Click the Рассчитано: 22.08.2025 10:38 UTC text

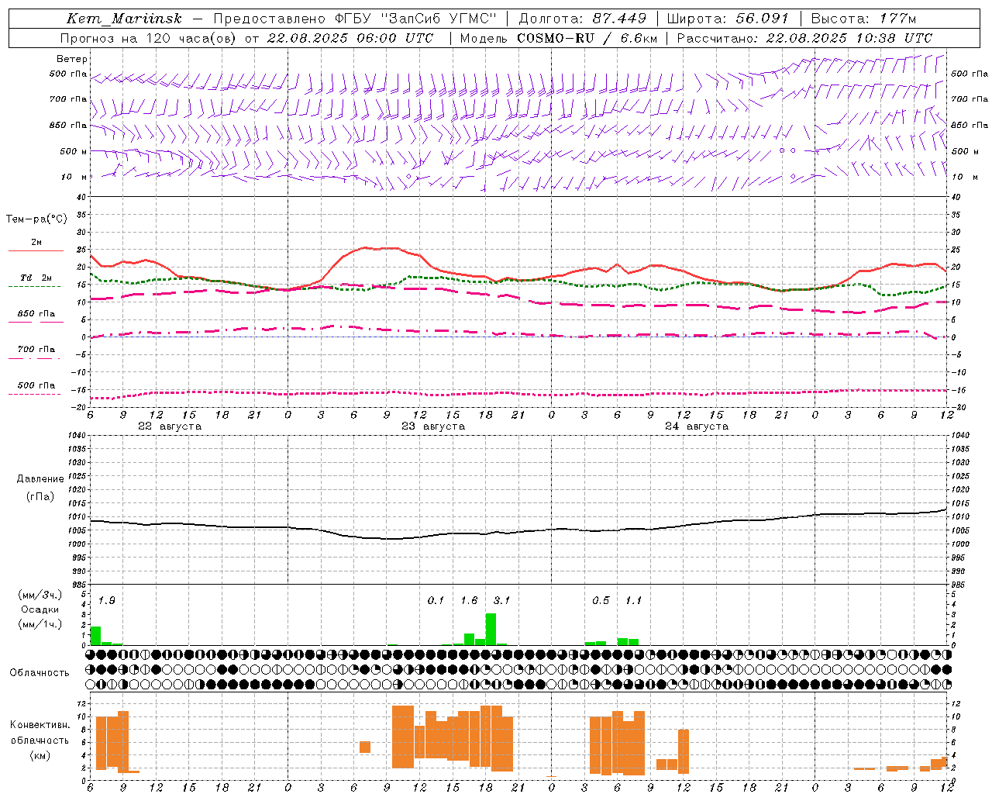(x=804, y=38)
